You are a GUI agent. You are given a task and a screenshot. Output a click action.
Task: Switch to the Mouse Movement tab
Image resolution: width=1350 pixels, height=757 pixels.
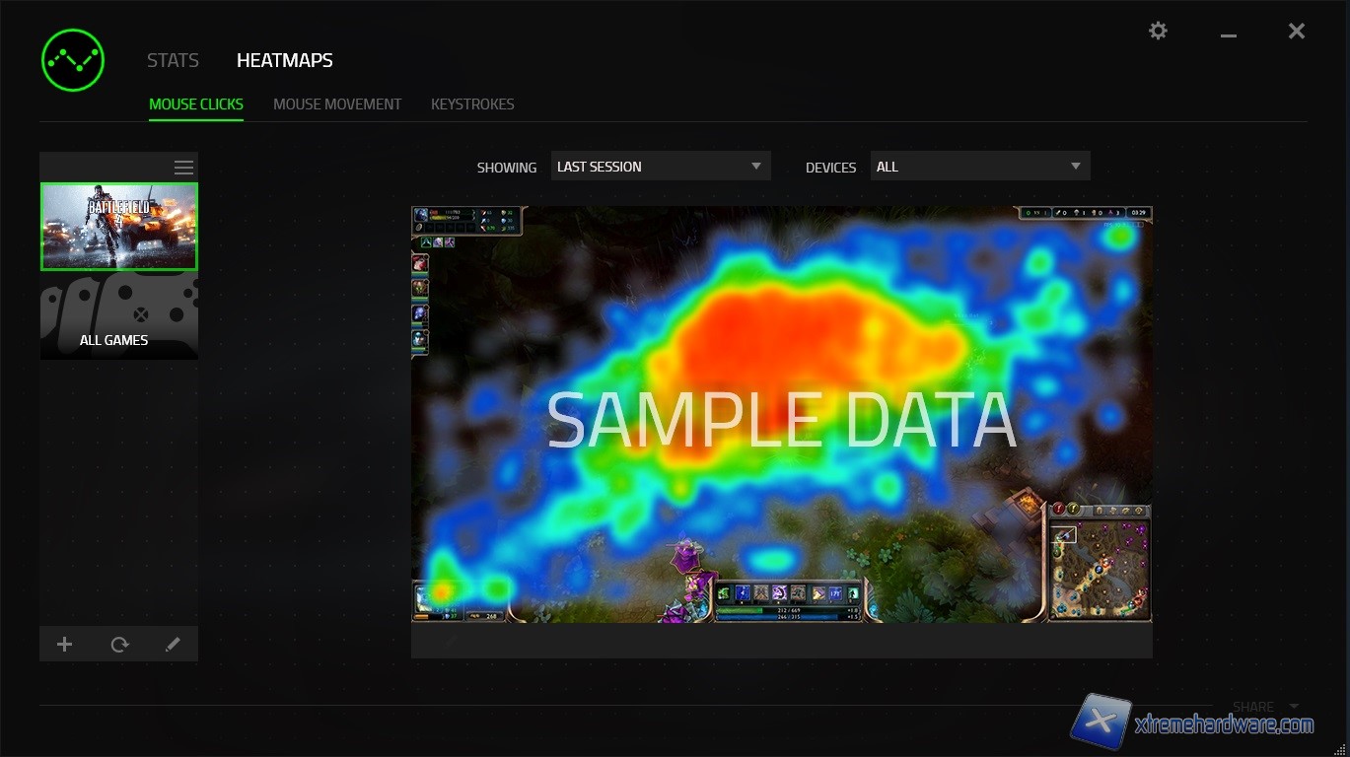[337, 103]
